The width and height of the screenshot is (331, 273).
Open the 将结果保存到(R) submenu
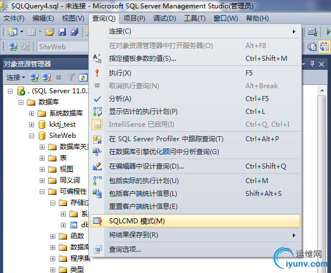(x=195, y=235)
